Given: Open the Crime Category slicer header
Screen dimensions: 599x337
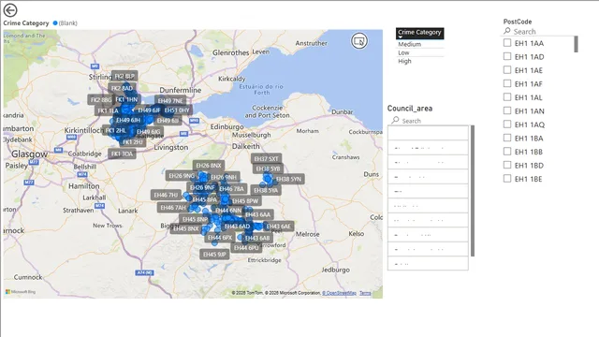Looking at the screenshot, I should [x=419, y=34].
